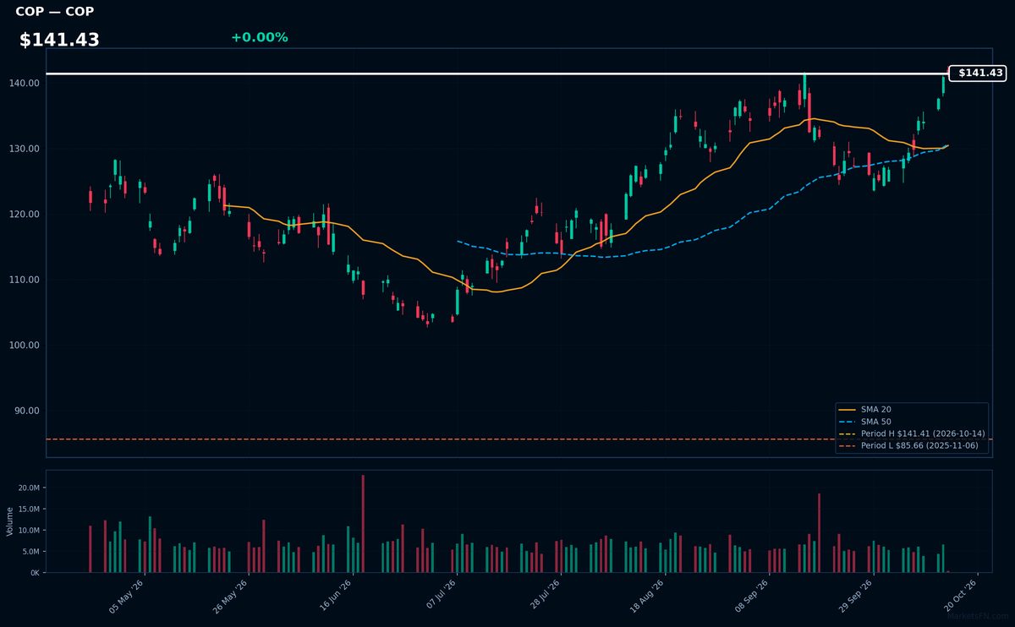
Task: Pick the "08 Sep '26" date label
Action: pyautogui.click(x=754, y=598)
